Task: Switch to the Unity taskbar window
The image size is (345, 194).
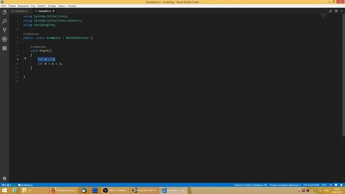Action: click(x=144, y=190)
